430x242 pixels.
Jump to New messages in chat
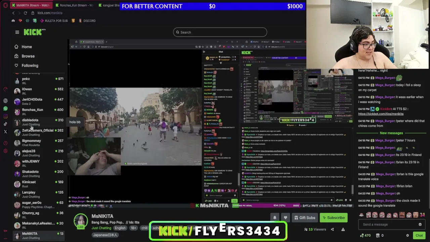(x=391, y=133)
